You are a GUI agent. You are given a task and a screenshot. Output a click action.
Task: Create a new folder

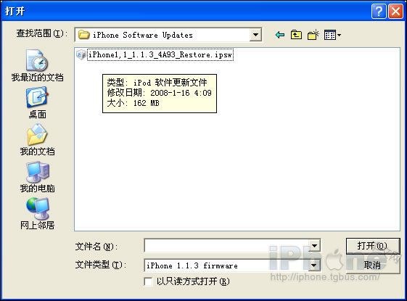tap(313, 35)
